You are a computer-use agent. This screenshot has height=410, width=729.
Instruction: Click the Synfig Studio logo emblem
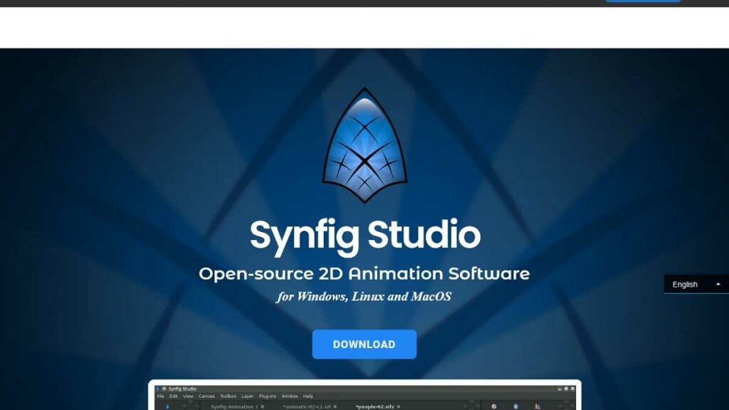[x=364, y=145]
